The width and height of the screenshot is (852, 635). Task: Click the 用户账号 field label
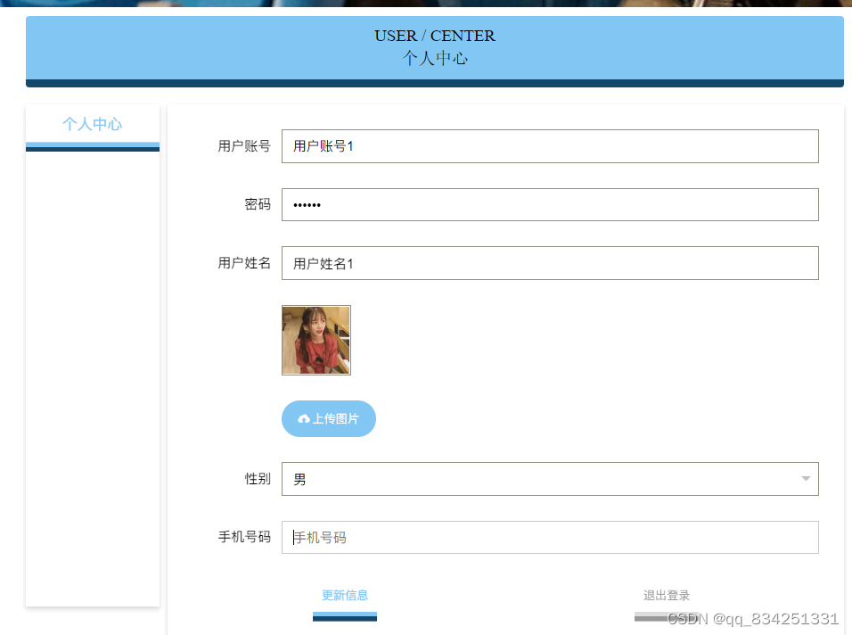(x=244, y=146)
